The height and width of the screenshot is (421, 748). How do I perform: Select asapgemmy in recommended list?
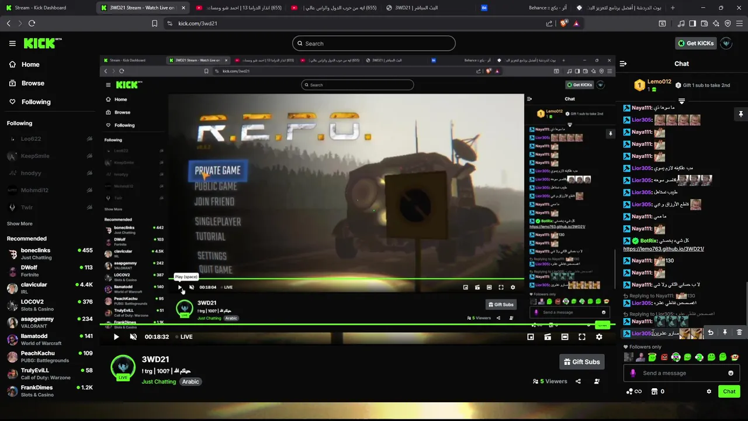50,322
